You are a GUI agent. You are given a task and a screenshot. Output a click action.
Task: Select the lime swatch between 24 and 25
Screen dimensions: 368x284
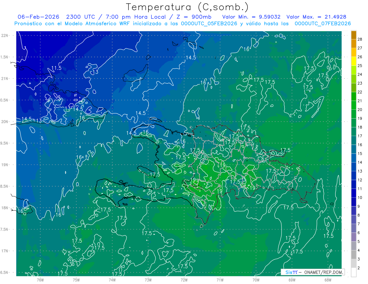pos(354,70)
